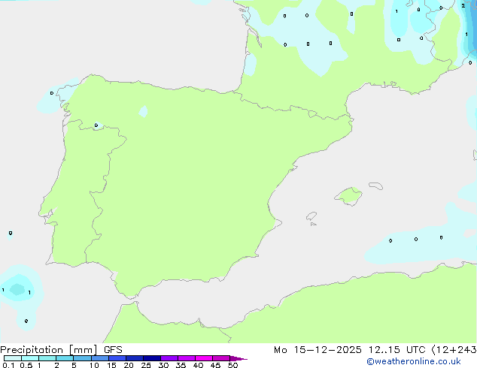Click the '35' legend scale label
Viewport: 477px width, 368px height.
pos(181,365)
